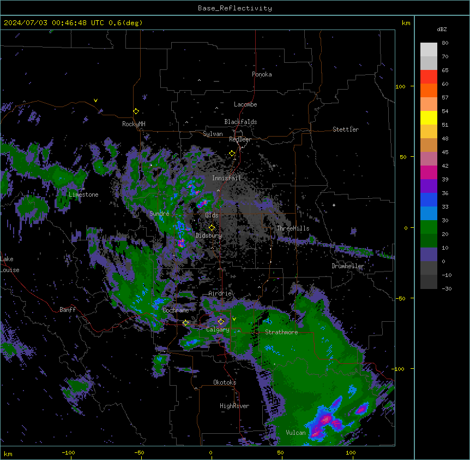This screenshot has height=460, width=470.
Task: Select the asterisk marker above the Limestone label
Action: coord(84,189)
